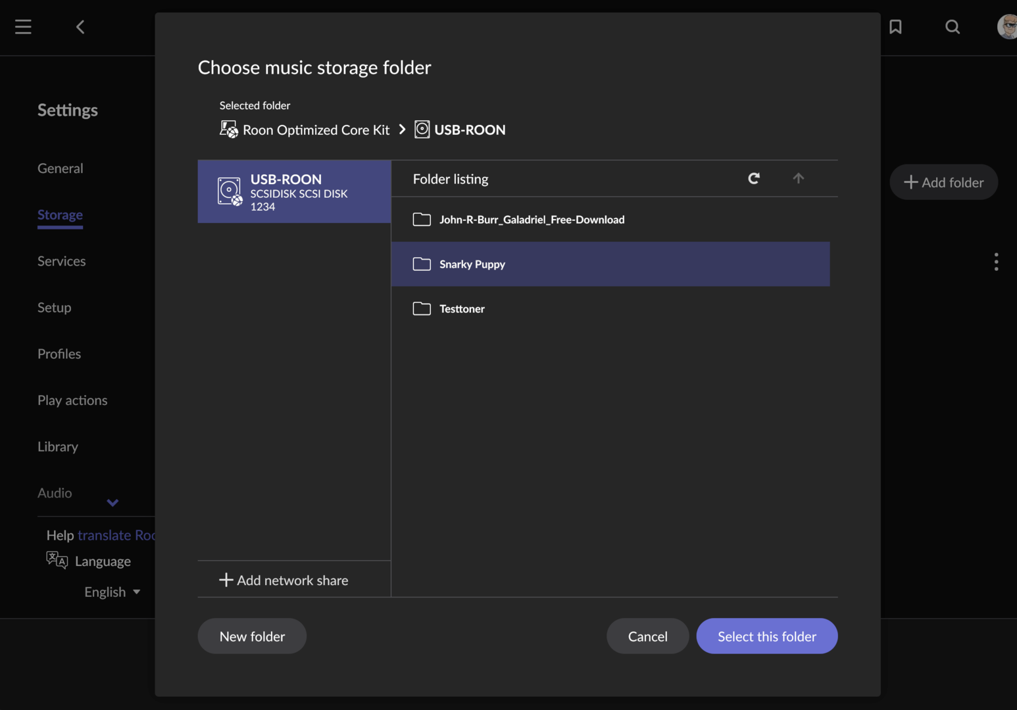Select the USB-ROON drive entry
Image resolution: width=1017 pixels, height=710 pixels.
294,192
